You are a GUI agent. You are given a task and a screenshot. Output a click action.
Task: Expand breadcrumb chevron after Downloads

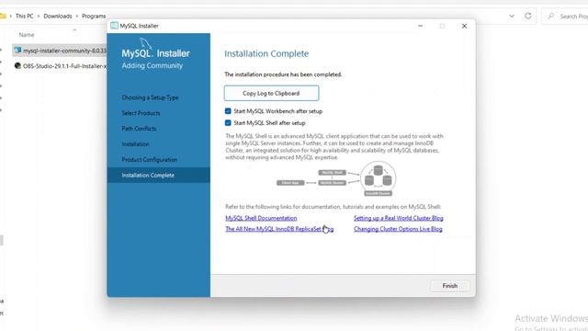(x=77, y=17)
